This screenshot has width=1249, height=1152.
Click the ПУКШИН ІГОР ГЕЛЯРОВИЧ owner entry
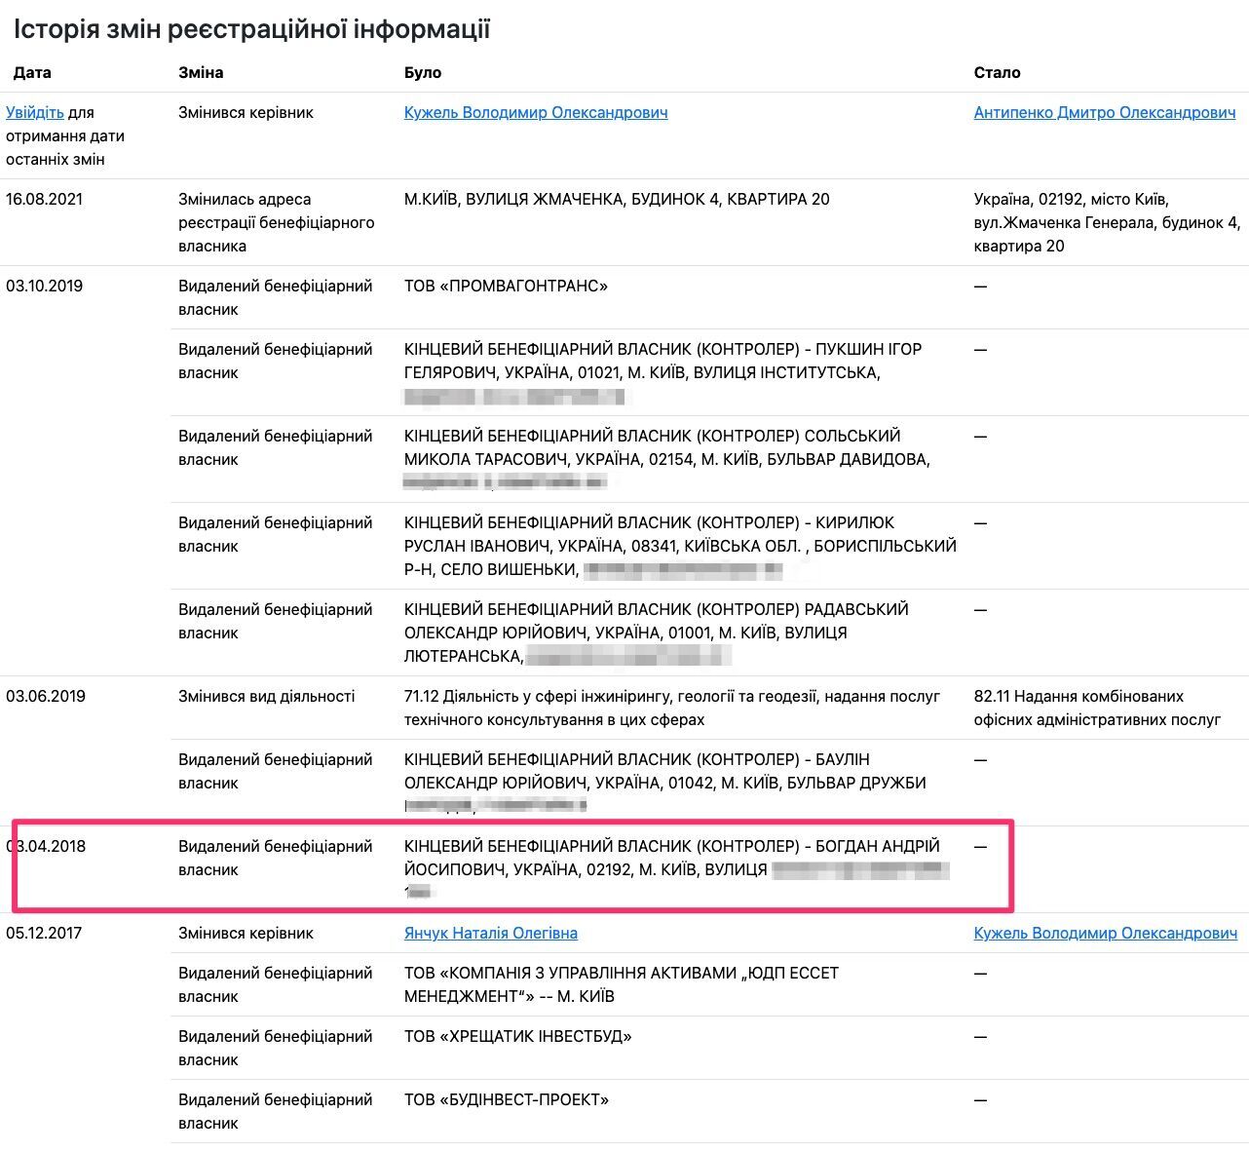662,362
